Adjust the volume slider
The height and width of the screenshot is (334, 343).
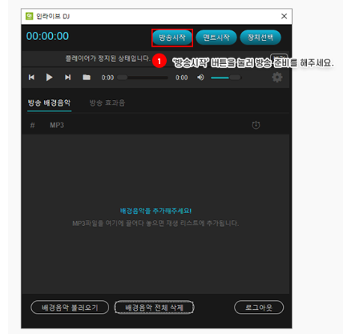(226, 78)
